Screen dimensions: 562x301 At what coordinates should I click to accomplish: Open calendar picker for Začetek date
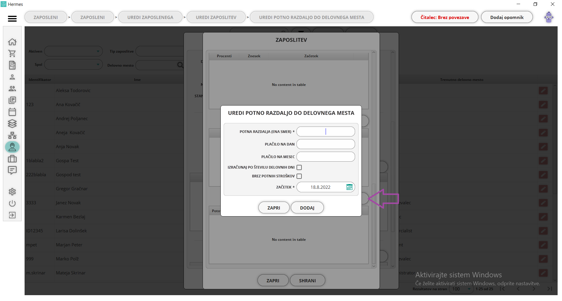(349, 187)
